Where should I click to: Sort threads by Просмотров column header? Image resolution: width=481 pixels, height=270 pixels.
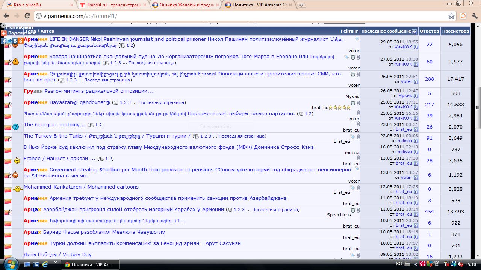[455, 31]
